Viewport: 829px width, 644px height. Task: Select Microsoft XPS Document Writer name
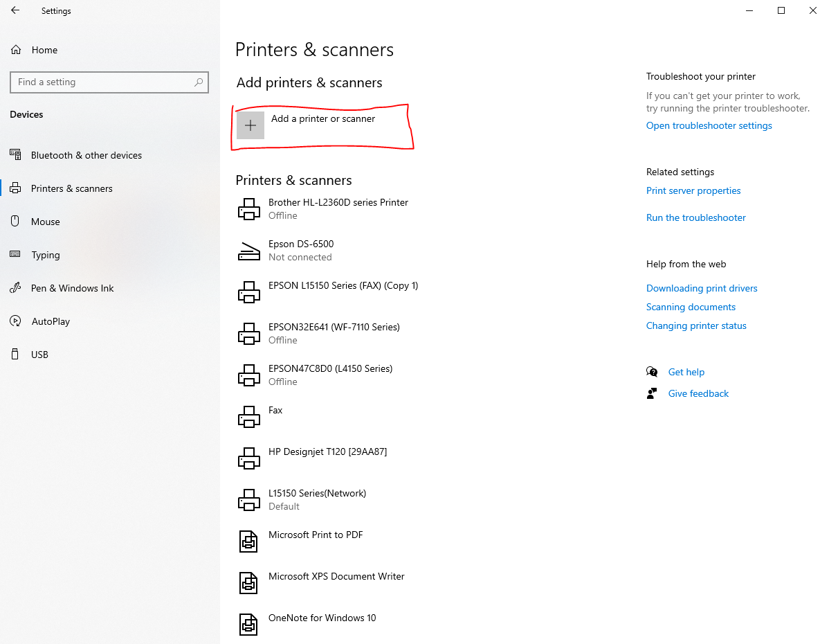pyautogui.click(x=336, y=576)
